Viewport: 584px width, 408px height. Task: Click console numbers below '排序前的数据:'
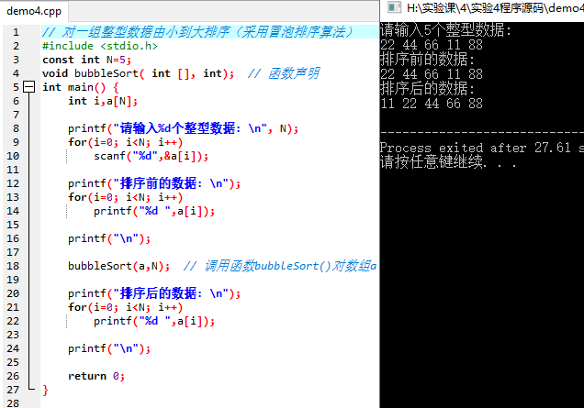tap(432, 74)
